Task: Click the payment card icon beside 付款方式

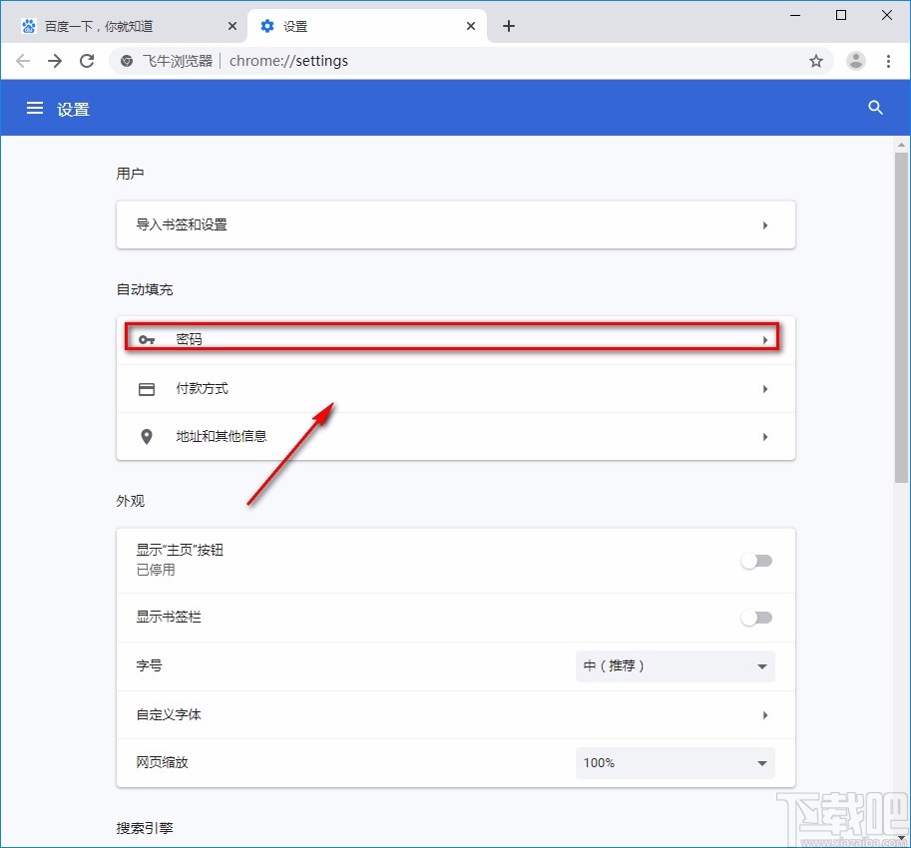Action: pos(147,388)
